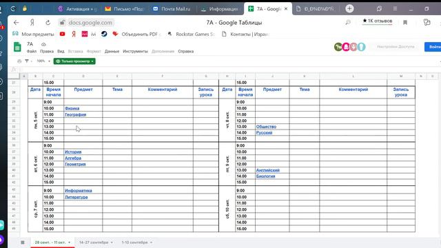Open the browser hamburger menu
This screenshot has width=441, height=248.
coord(395,9)
